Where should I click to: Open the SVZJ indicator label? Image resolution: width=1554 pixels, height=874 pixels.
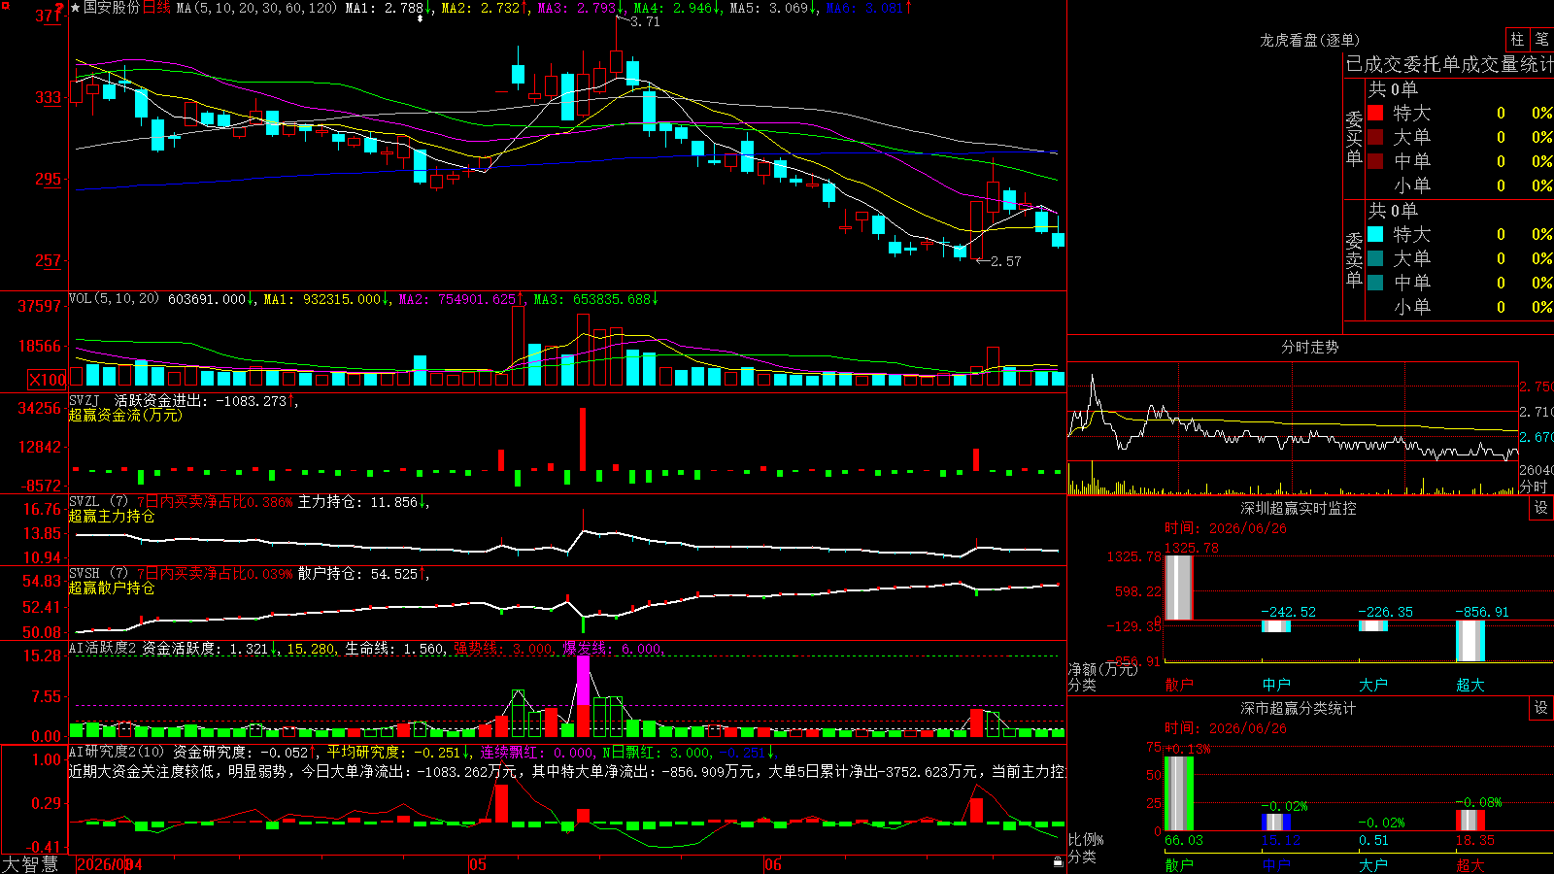click(x=84, y=400)
